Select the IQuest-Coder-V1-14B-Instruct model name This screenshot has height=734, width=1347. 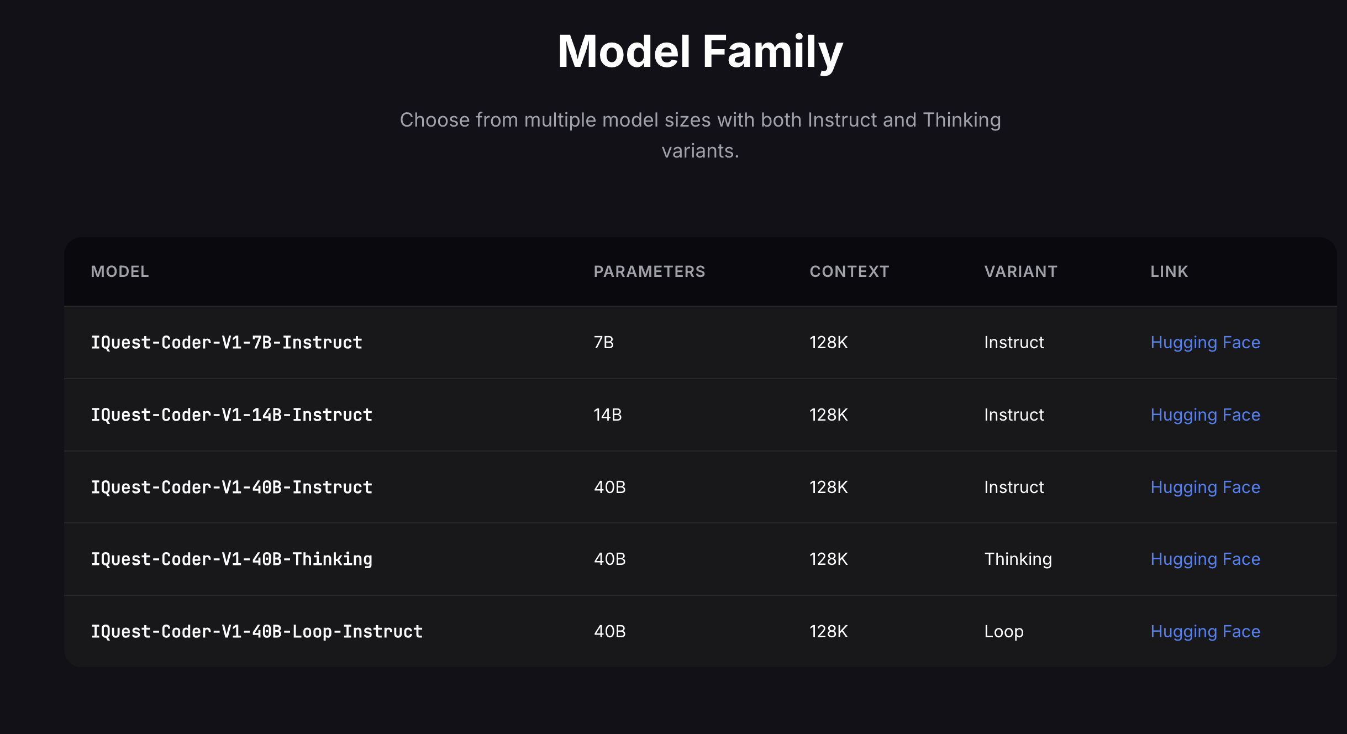[x=231, y=415]
